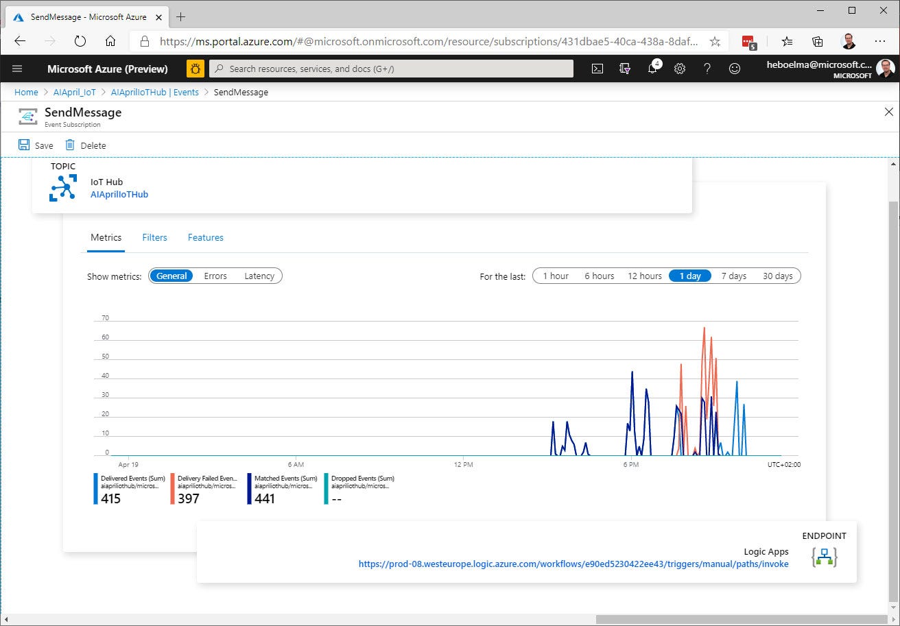900x626 pixels.
Task: Click the UTC+02:00 timezone label
Action: point(784,464)
